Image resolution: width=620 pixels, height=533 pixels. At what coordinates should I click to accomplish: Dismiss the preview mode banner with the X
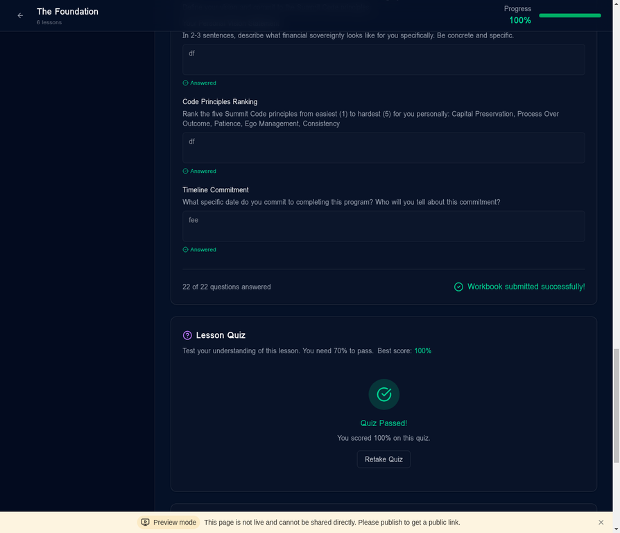[601, 522]
